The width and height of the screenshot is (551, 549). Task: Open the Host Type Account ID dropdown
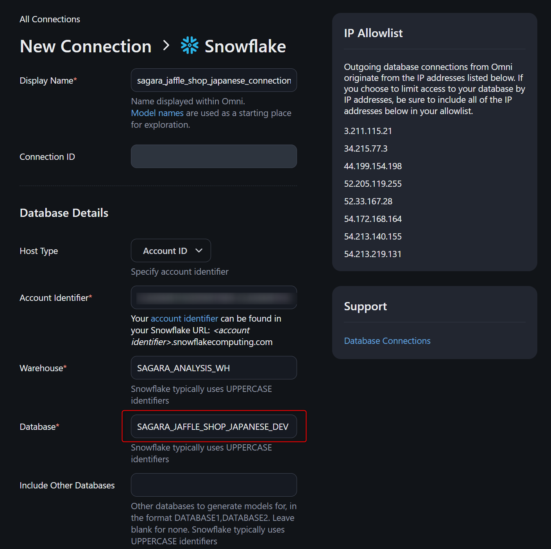coord(170,251)
